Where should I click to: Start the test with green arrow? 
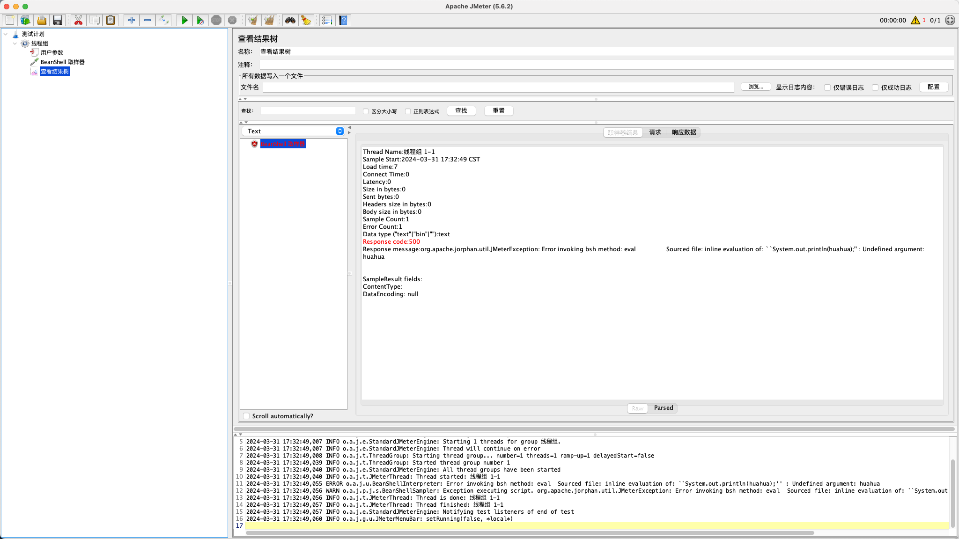[184, 20]
